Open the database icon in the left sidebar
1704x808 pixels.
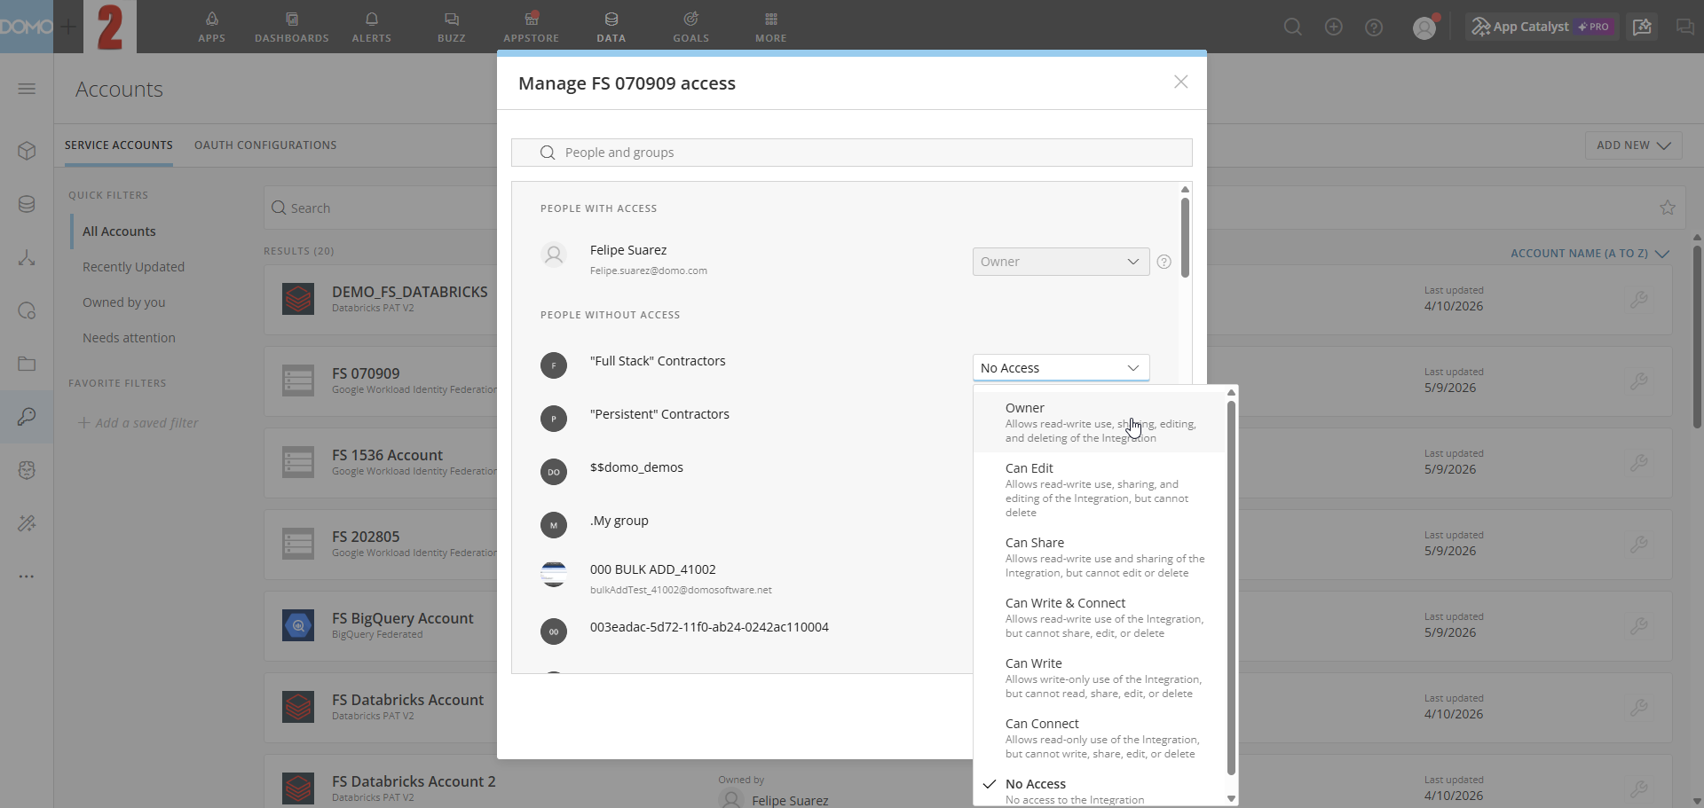click(27, 204)
